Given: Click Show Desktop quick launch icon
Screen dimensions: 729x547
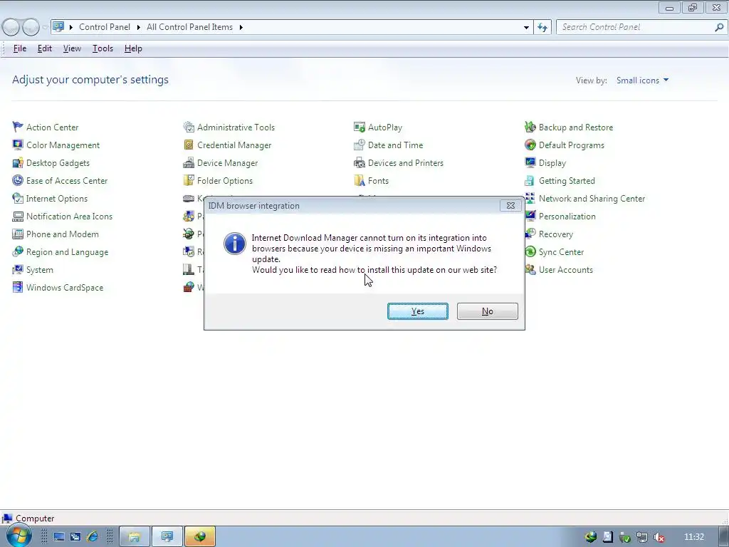Looking at the screenshot, I should [59, 537].
